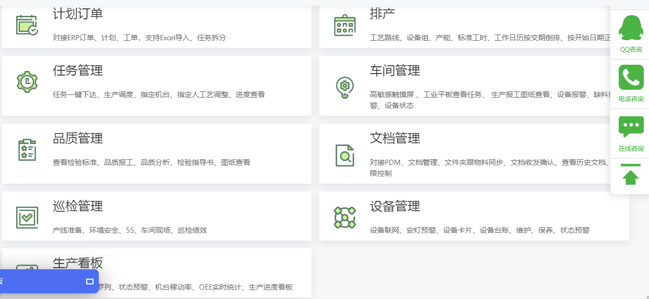Click the 电话咨询 label
Image resolution: width=649 pixels, height=299 pixels.
pyautogui.click(x=631, y=99)
